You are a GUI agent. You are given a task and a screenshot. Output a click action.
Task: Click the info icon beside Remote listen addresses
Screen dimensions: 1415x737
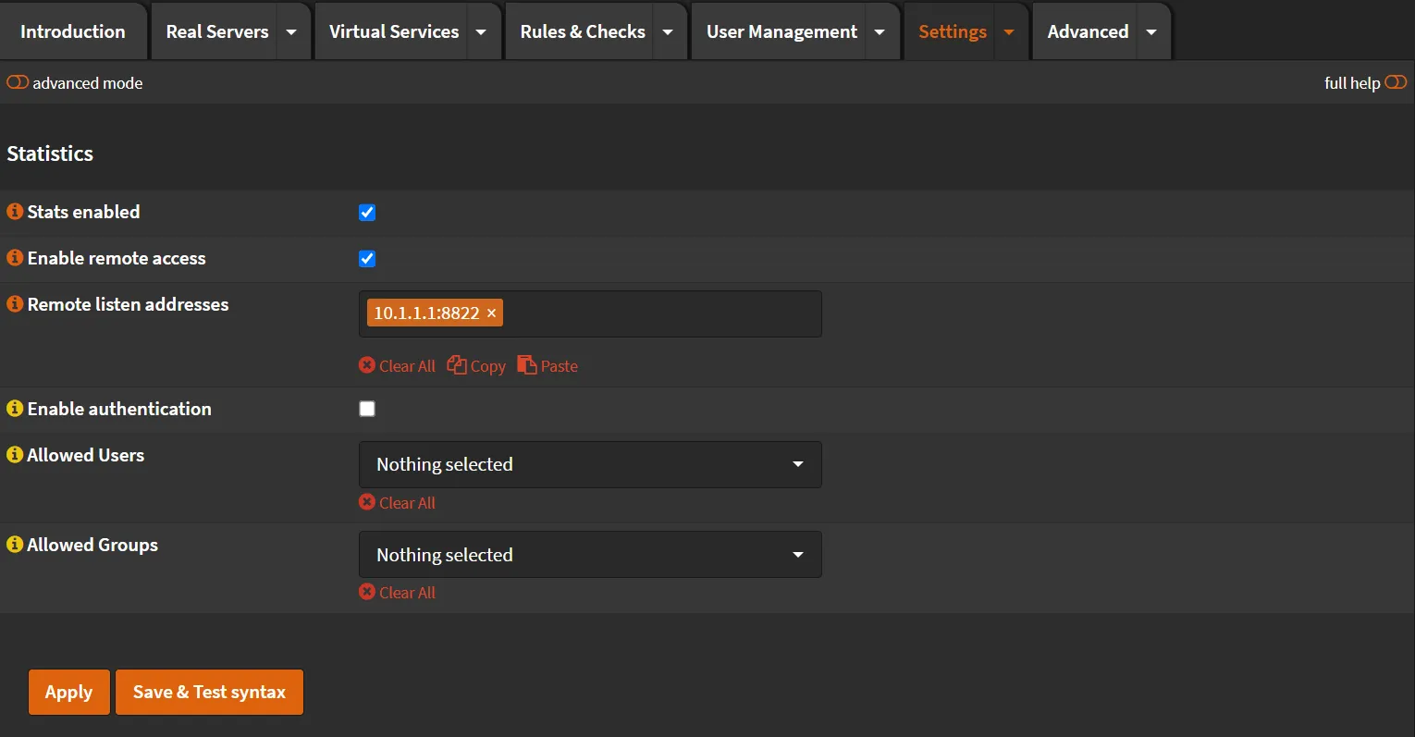(x=14, y=303)
